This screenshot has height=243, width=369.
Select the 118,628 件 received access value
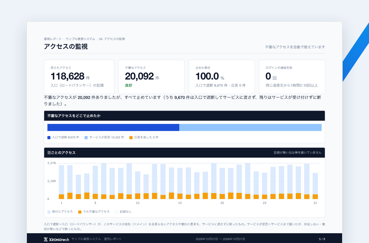pos(70,76)
